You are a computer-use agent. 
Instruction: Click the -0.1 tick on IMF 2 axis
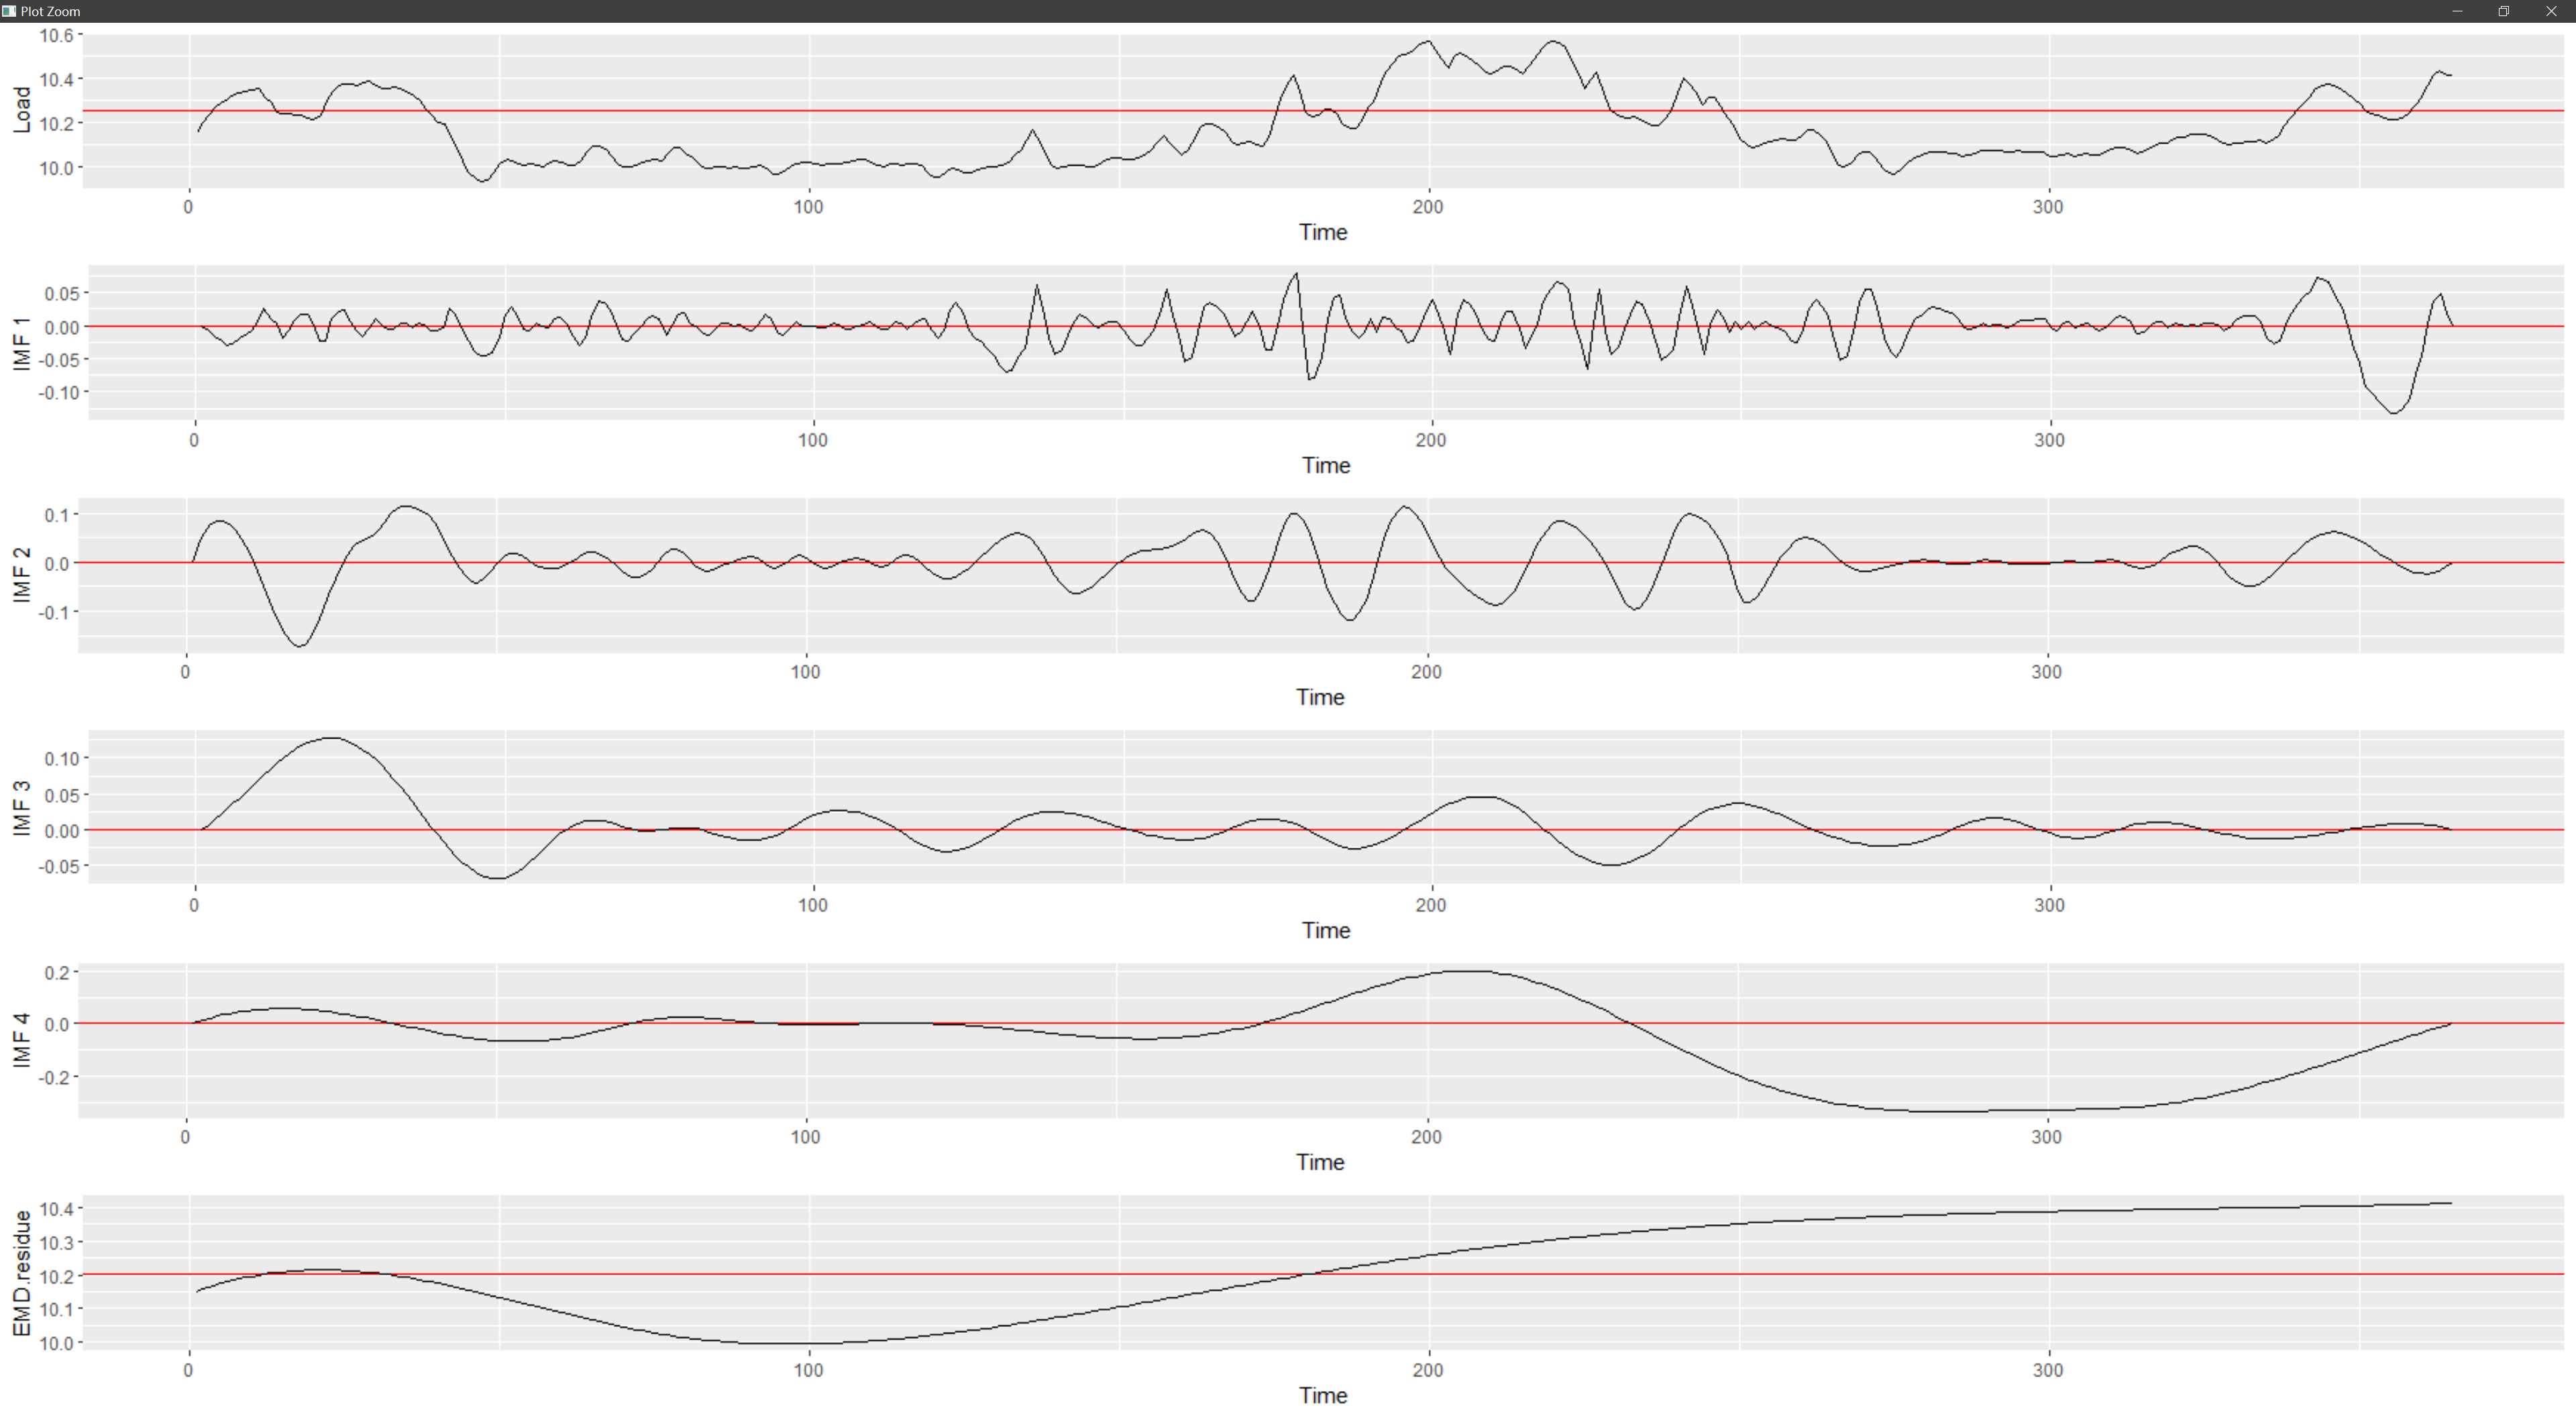[x=54, y=612]
